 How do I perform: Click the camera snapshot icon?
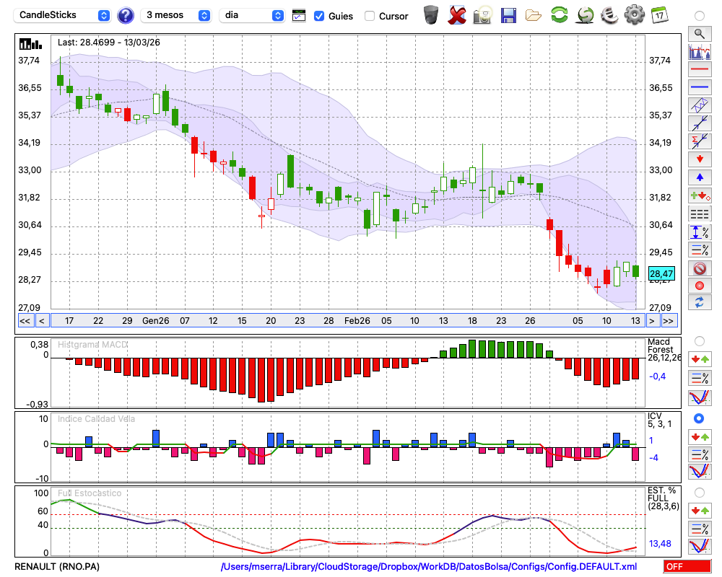(482, 14)
